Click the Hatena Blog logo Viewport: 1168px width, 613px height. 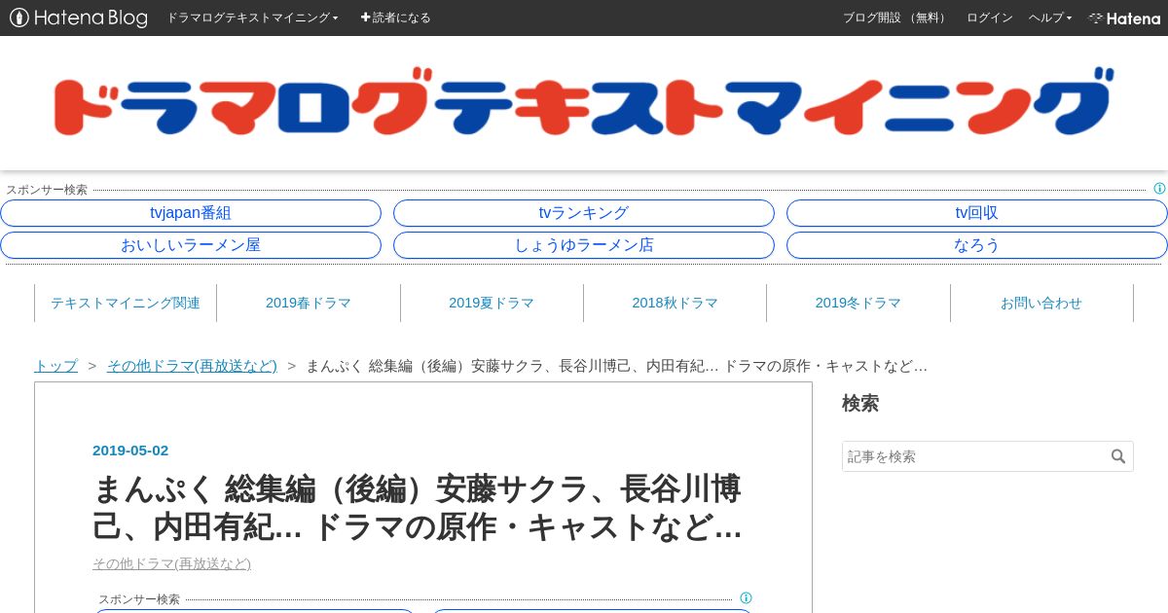click(x=79, y=18)
